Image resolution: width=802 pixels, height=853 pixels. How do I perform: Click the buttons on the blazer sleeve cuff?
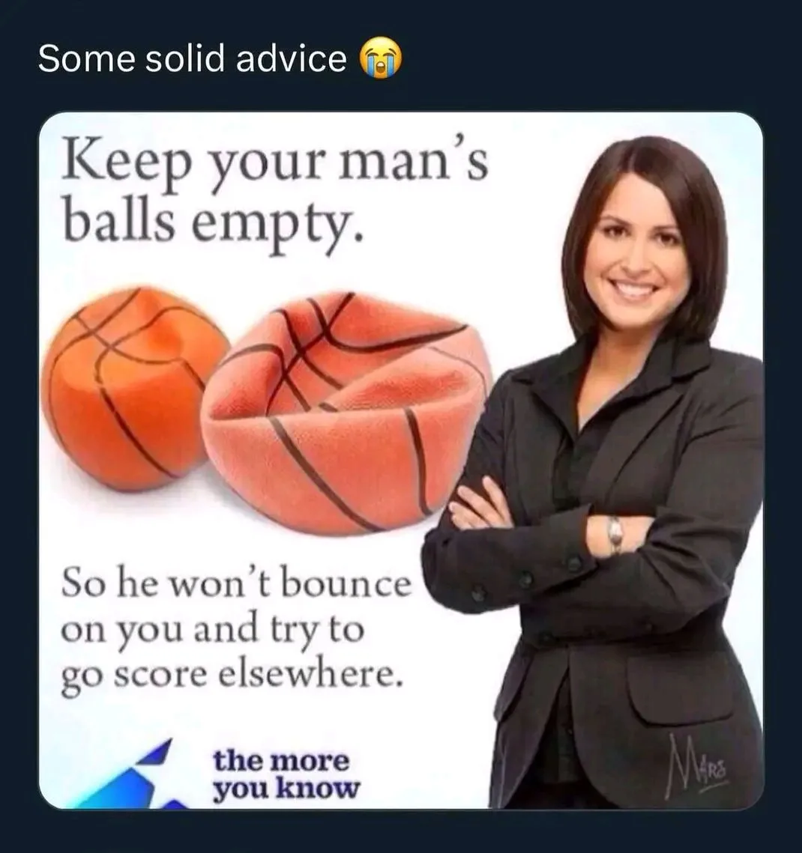pos(525,580)
